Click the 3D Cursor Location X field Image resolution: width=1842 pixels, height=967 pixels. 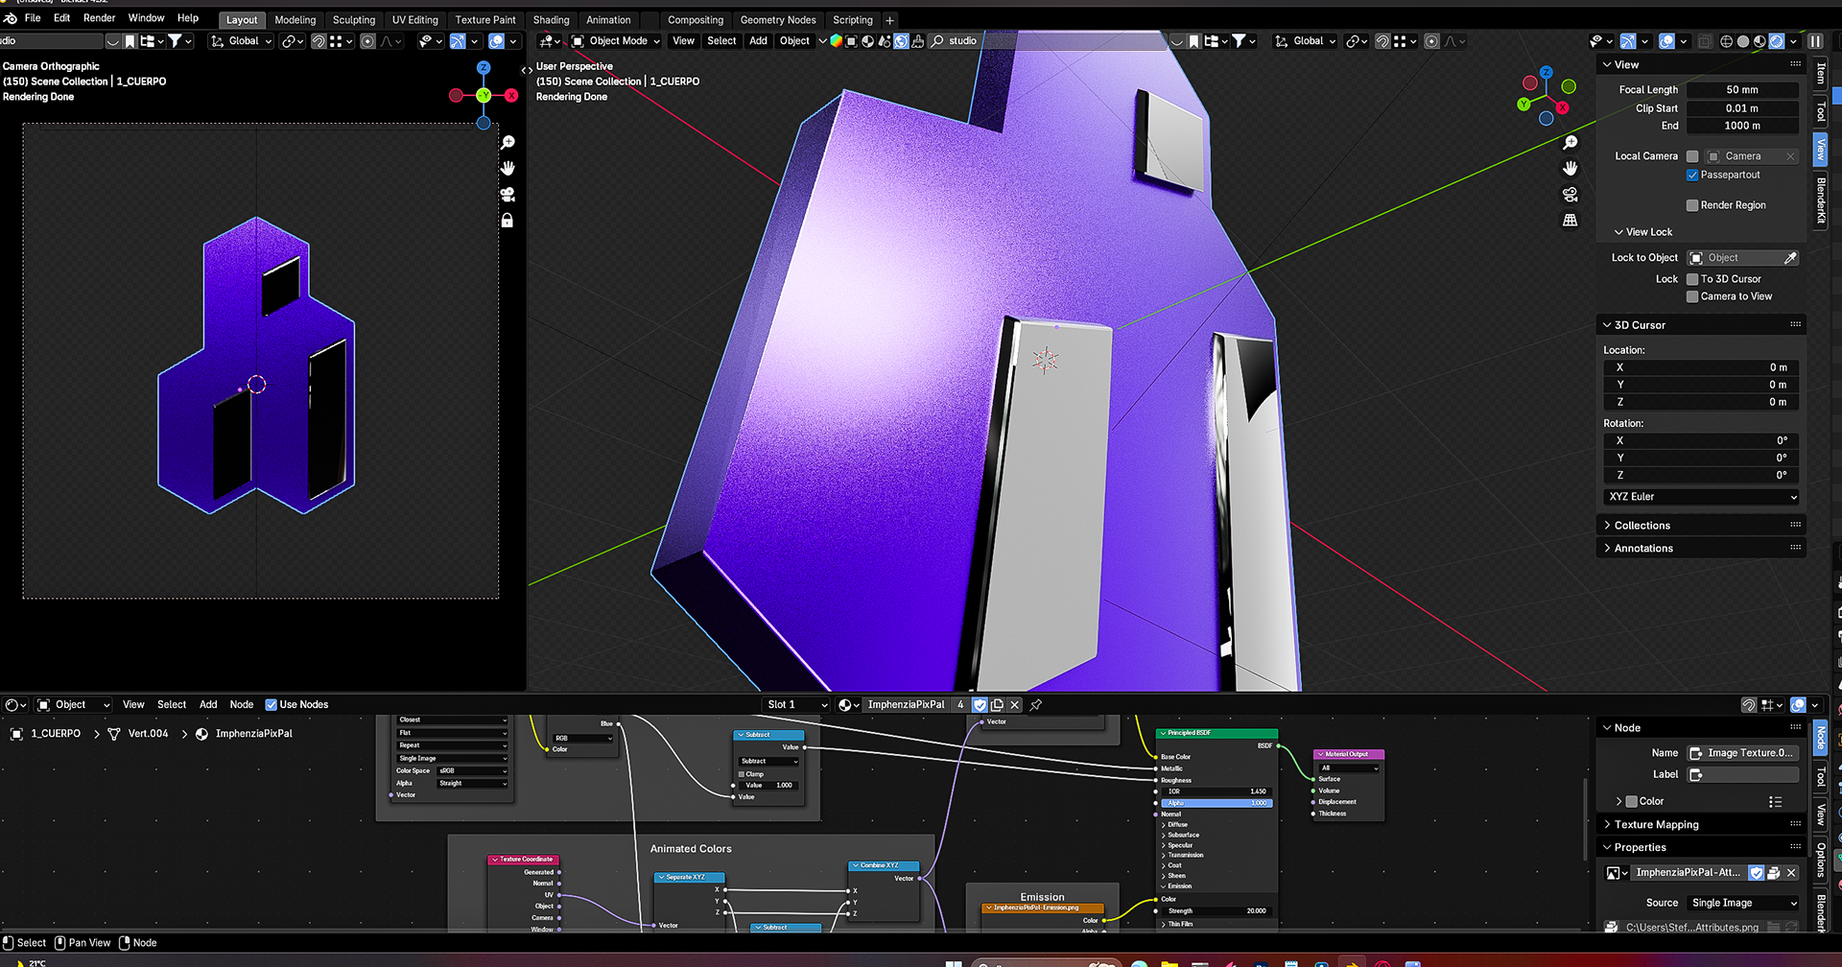click(1702, 368)
